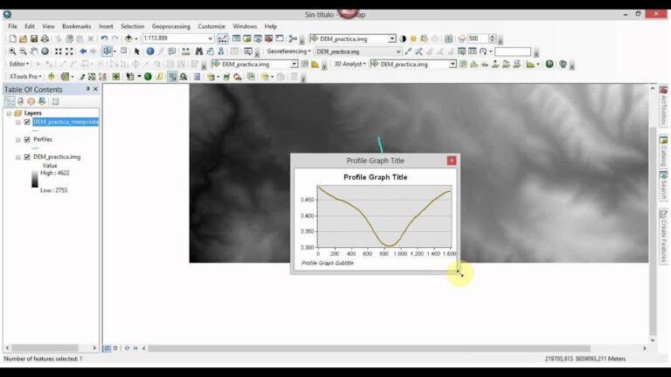
Task: Collapse the Layers data frame tree
Action: coord(9,113)
